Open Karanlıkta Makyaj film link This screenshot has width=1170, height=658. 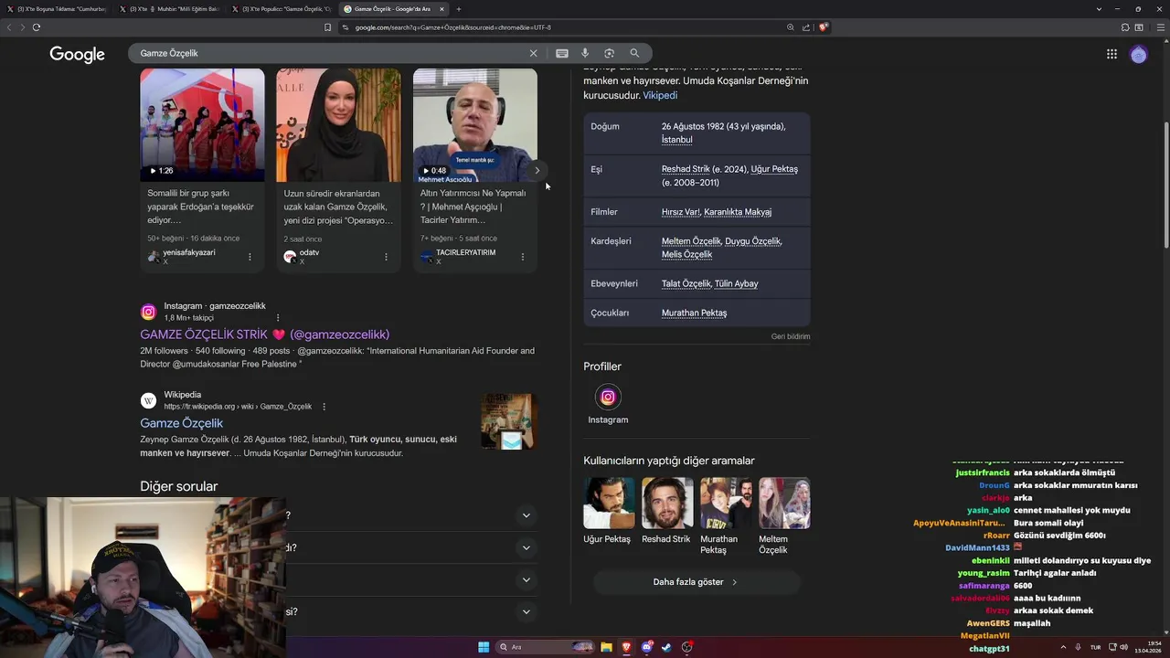[x=738, y=212]
